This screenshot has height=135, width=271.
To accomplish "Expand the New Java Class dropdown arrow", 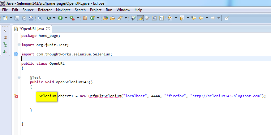I will 98,18.
